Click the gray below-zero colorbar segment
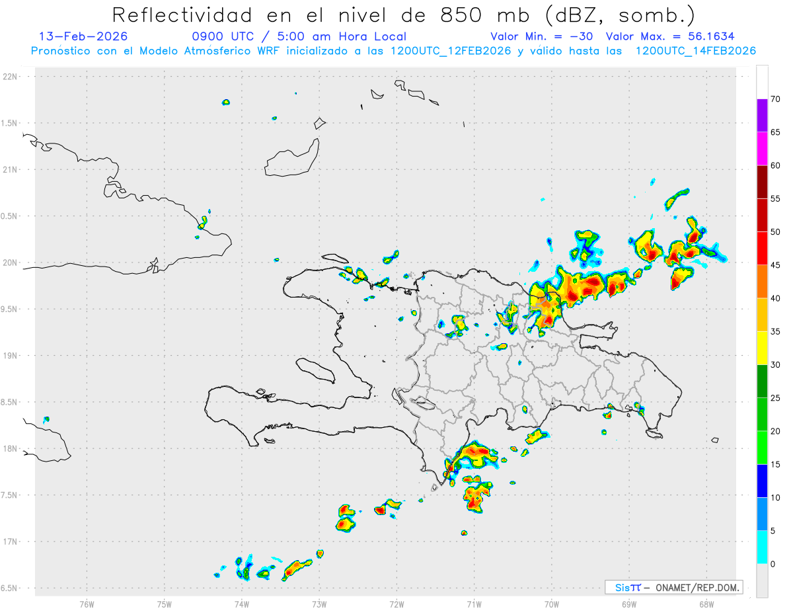 tap(762, 581)
